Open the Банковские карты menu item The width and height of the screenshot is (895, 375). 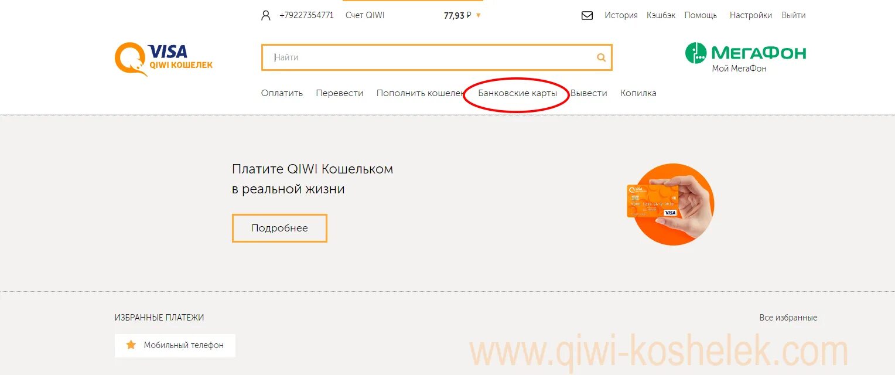point(518,93)
